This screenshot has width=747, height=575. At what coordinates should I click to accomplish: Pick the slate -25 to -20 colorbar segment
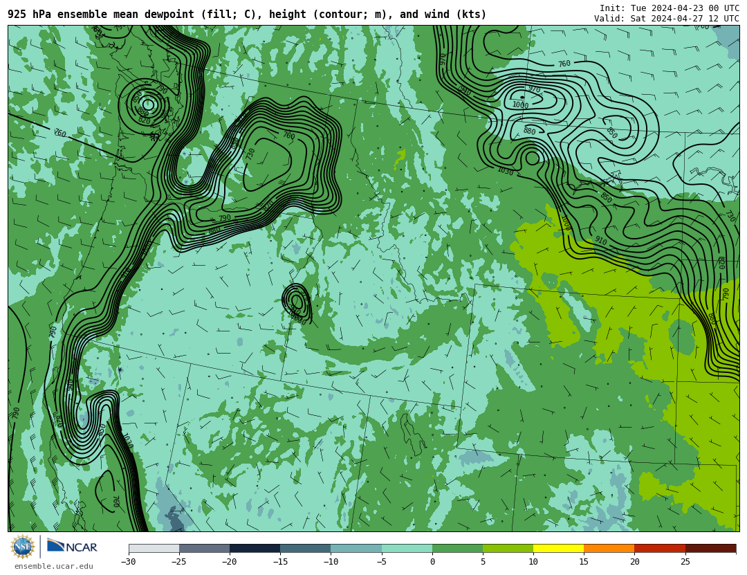click(204, 549)
